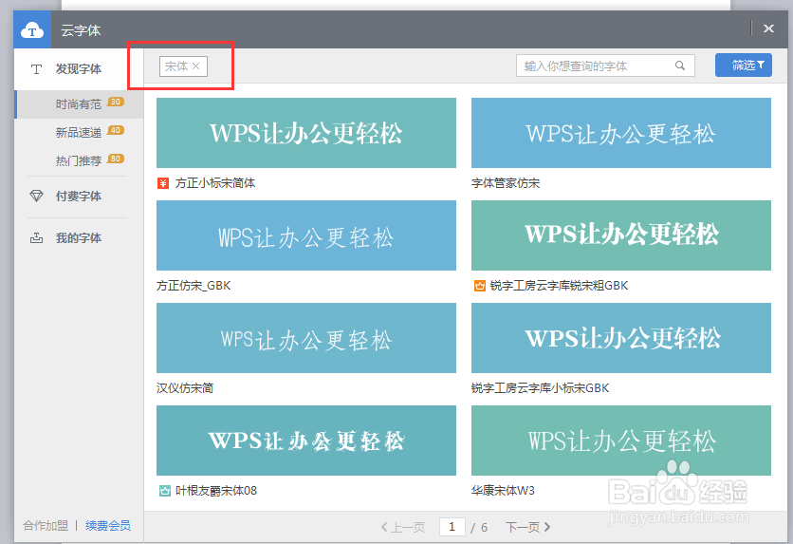Close the 云字体 dialog
The image size is (793, 544).
[x=768, y=28]
